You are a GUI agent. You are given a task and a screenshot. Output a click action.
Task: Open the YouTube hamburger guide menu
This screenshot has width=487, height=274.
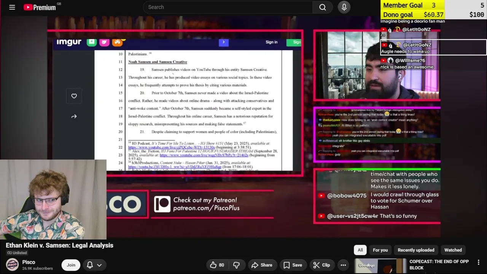coord(12,7)
